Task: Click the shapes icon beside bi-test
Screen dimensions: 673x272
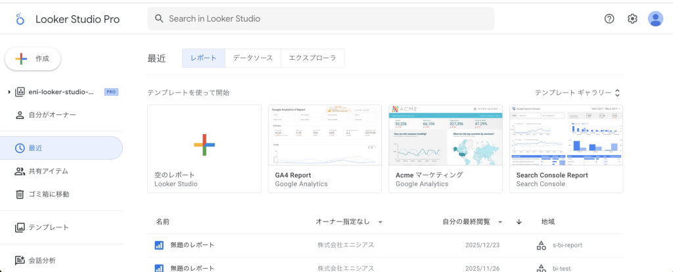Action: 542,269
